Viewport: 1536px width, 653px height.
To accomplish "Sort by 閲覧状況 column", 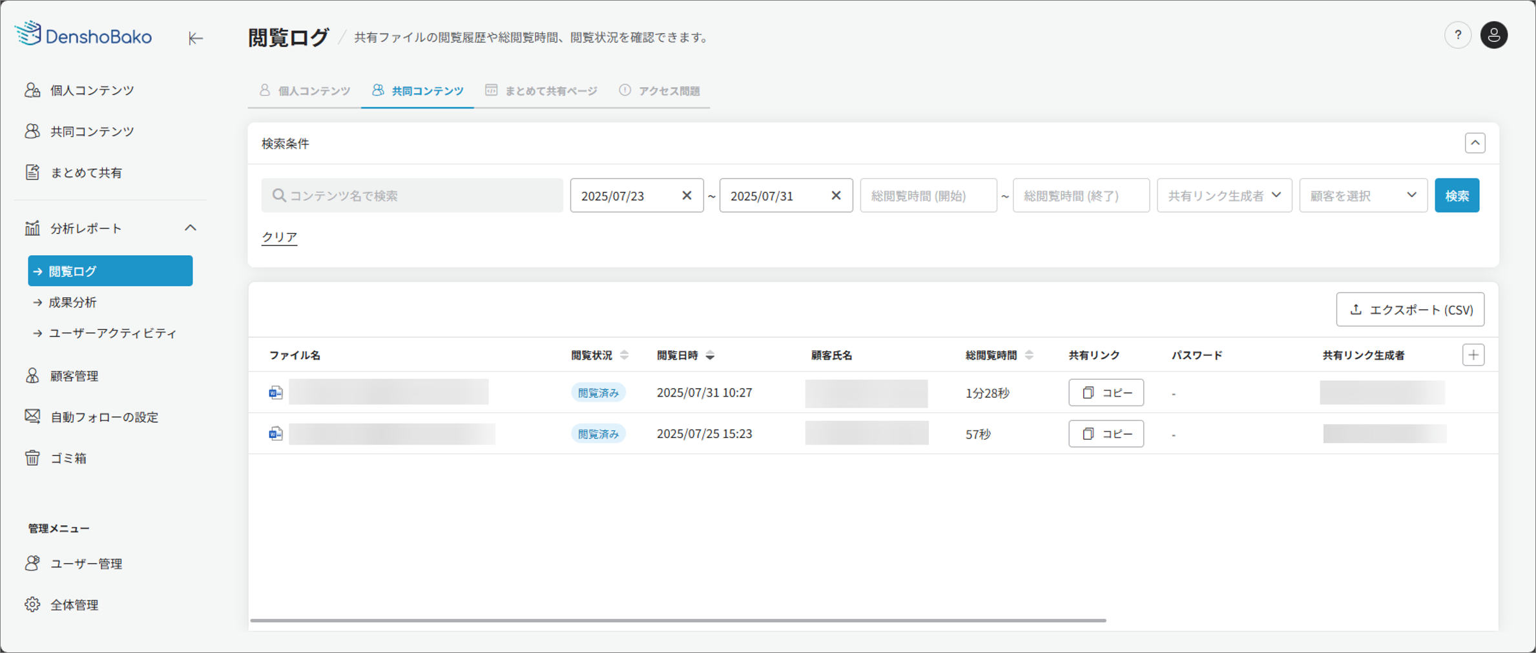I will tap(624, 355).
